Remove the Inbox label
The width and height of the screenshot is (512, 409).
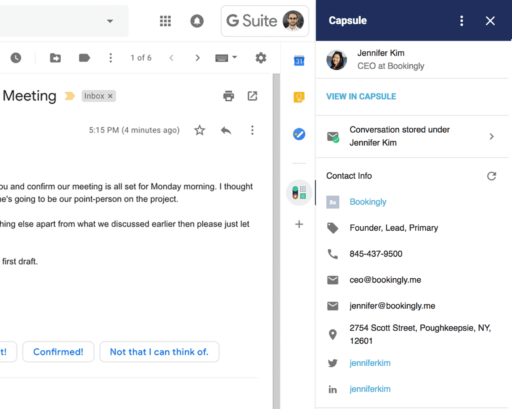pyautogui.click(x=110, y=96)
